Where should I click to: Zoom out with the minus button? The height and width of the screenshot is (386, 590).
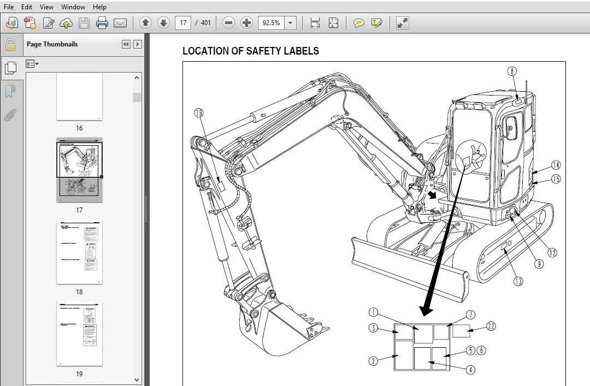click(x=228, y=23)
